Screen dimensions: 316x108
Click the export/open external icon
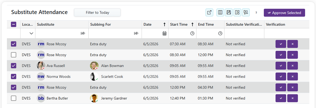(210, 12)
